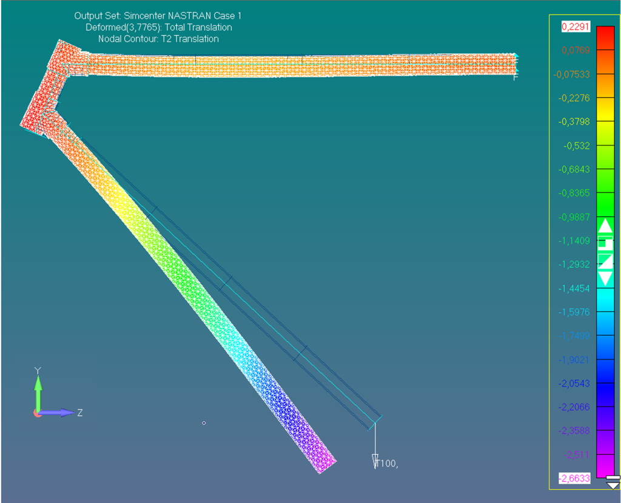Image resolution: width=621 pixels, height=503 pixels.
Task: Click the Output Set Simcenter NASTRAN Case 1 title
Action: point(153,16)
